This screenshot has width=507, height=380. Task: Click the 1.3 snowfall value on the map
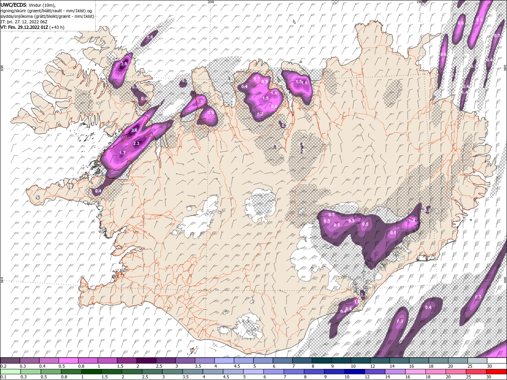[200, 102]
